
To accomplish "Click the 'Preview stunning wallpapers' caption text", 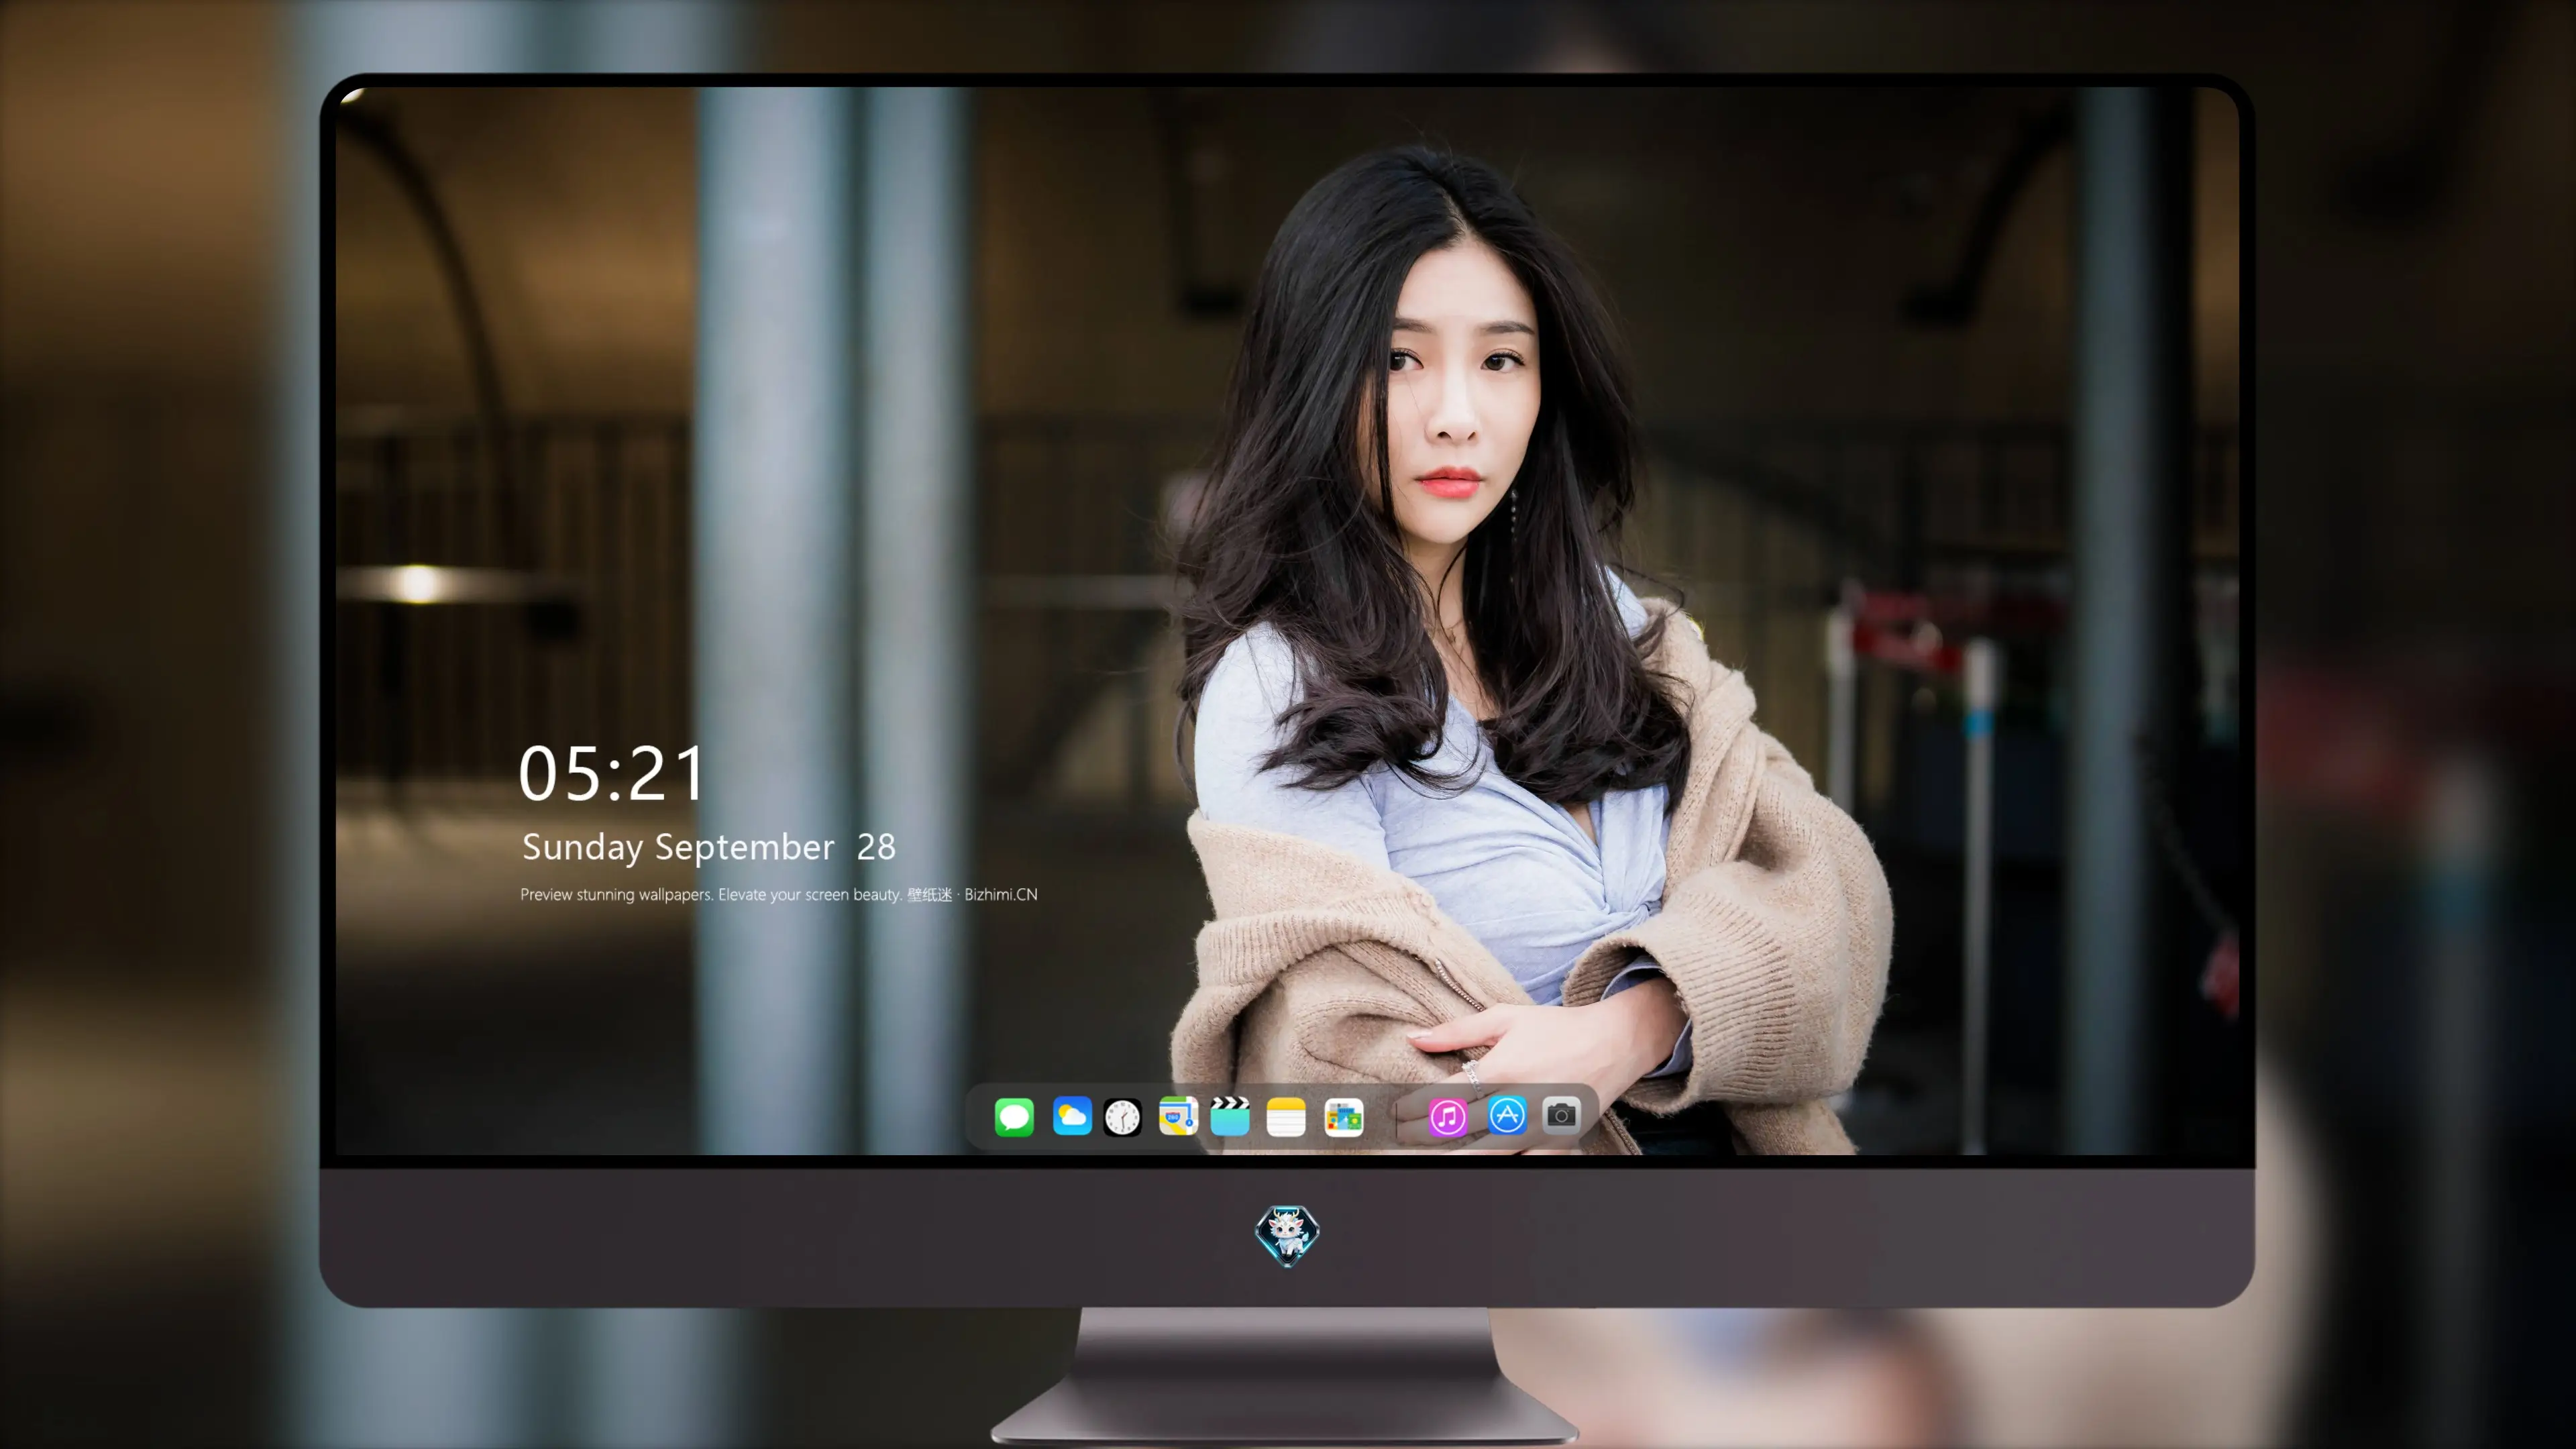I will pyautogui.click(x=778, y=894).
